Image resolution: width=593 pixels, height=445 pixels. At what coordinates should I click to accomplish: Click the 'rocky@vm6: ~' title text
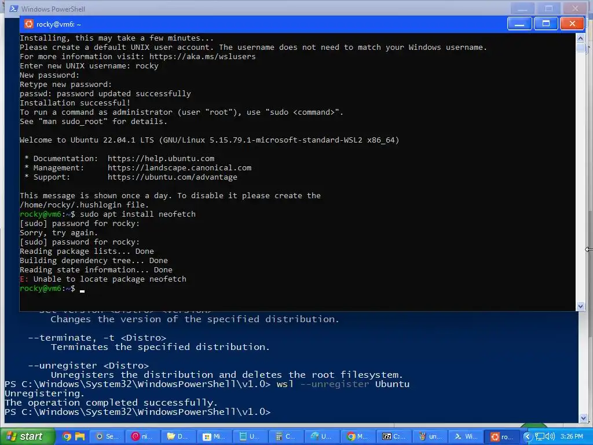58,24
